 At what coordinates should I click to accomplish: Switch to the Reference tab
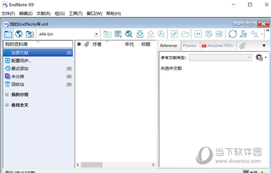tap(168, 46)
